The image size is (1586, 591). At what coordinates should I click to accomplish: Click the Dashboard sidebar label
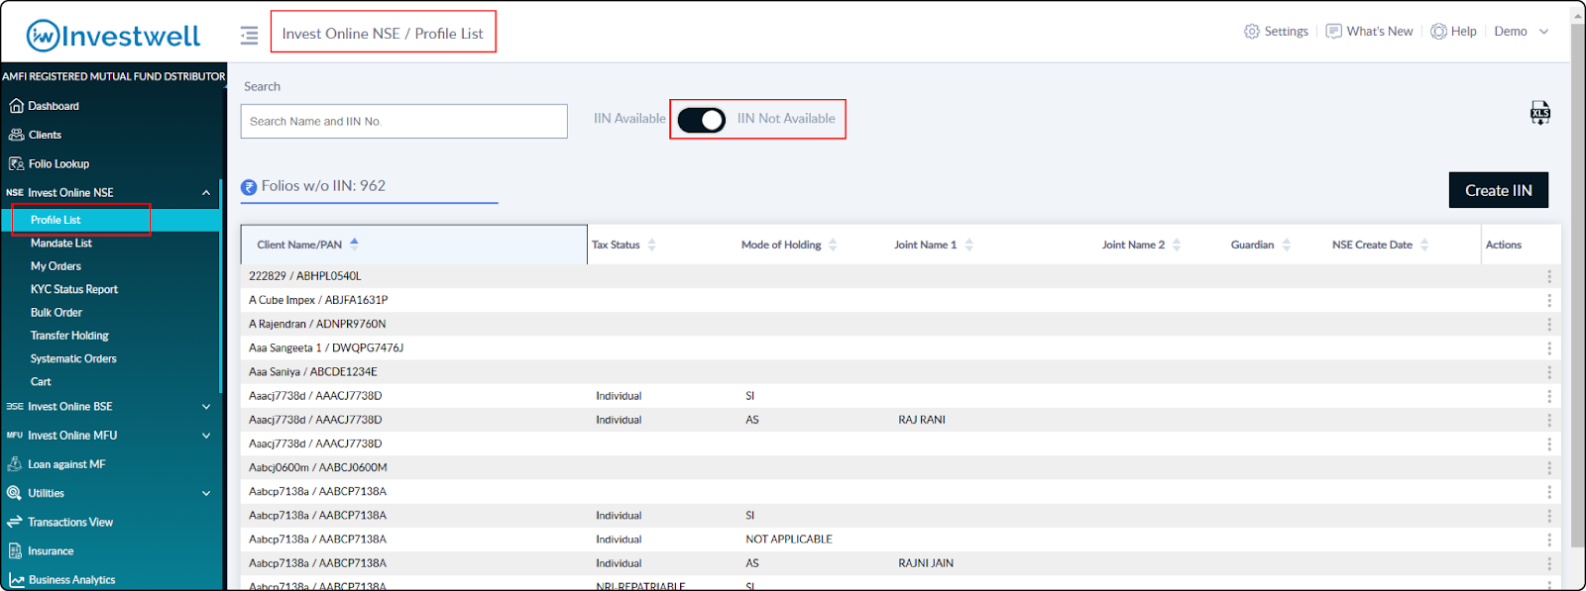coord(54,106)
